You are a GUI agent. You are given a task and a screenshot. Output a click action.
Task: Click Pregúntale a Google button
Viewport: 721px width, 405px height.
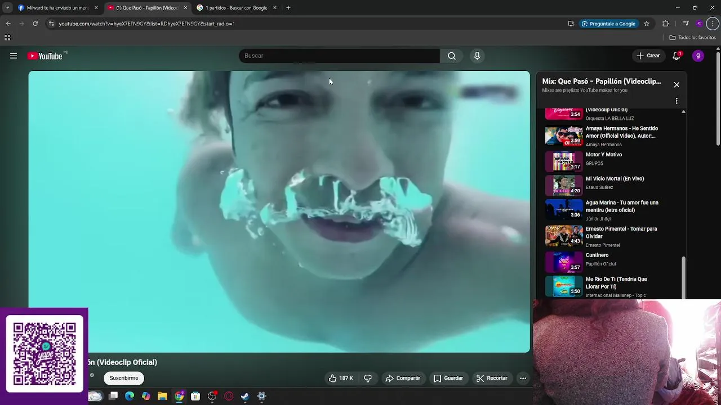coord(608,24)
